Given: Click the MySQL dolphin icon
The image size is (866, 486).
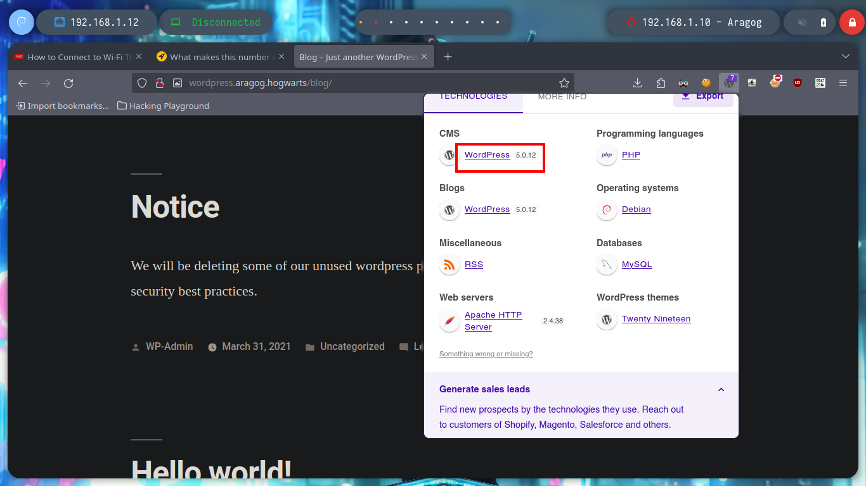Looking at the screenshot, I should coord(607,265).
